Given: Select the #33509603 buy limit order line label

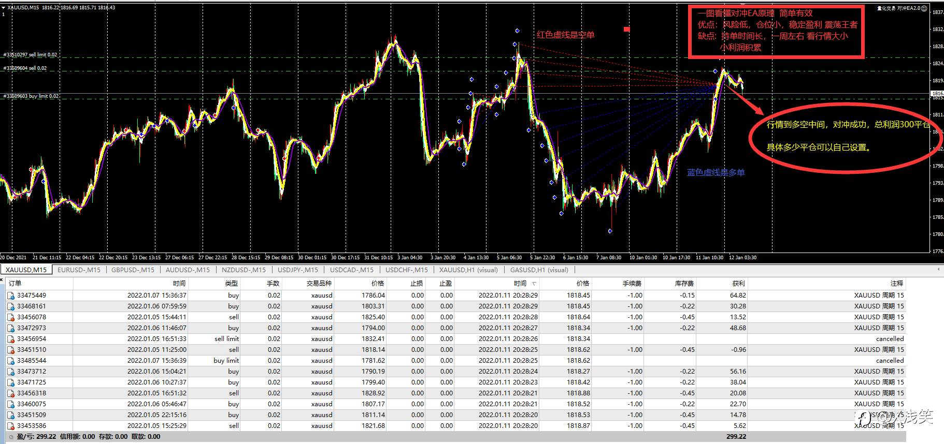Looking at the screenshot, I should coord(31,96).
